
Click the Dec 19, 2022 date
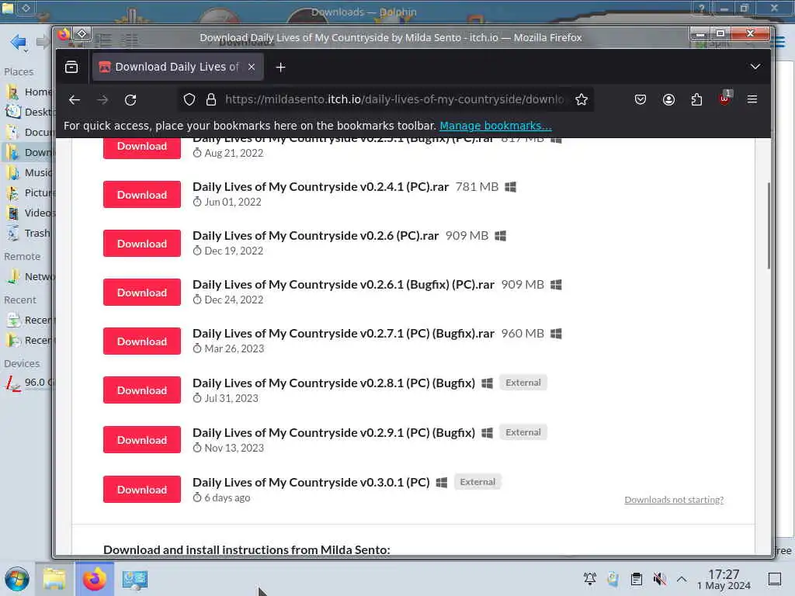[x=234, y=251]
